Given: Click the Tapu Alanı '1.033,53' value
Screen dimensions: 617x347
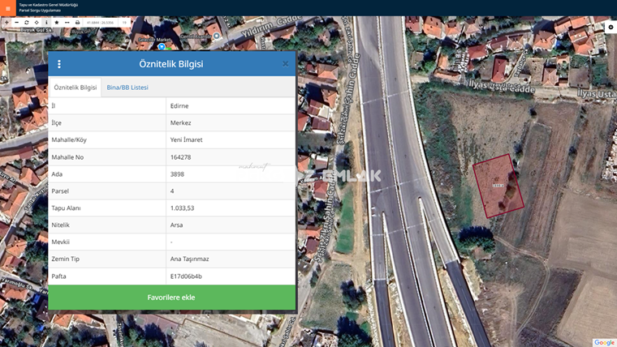Looking at the screenshot, I should coord(182,208).
